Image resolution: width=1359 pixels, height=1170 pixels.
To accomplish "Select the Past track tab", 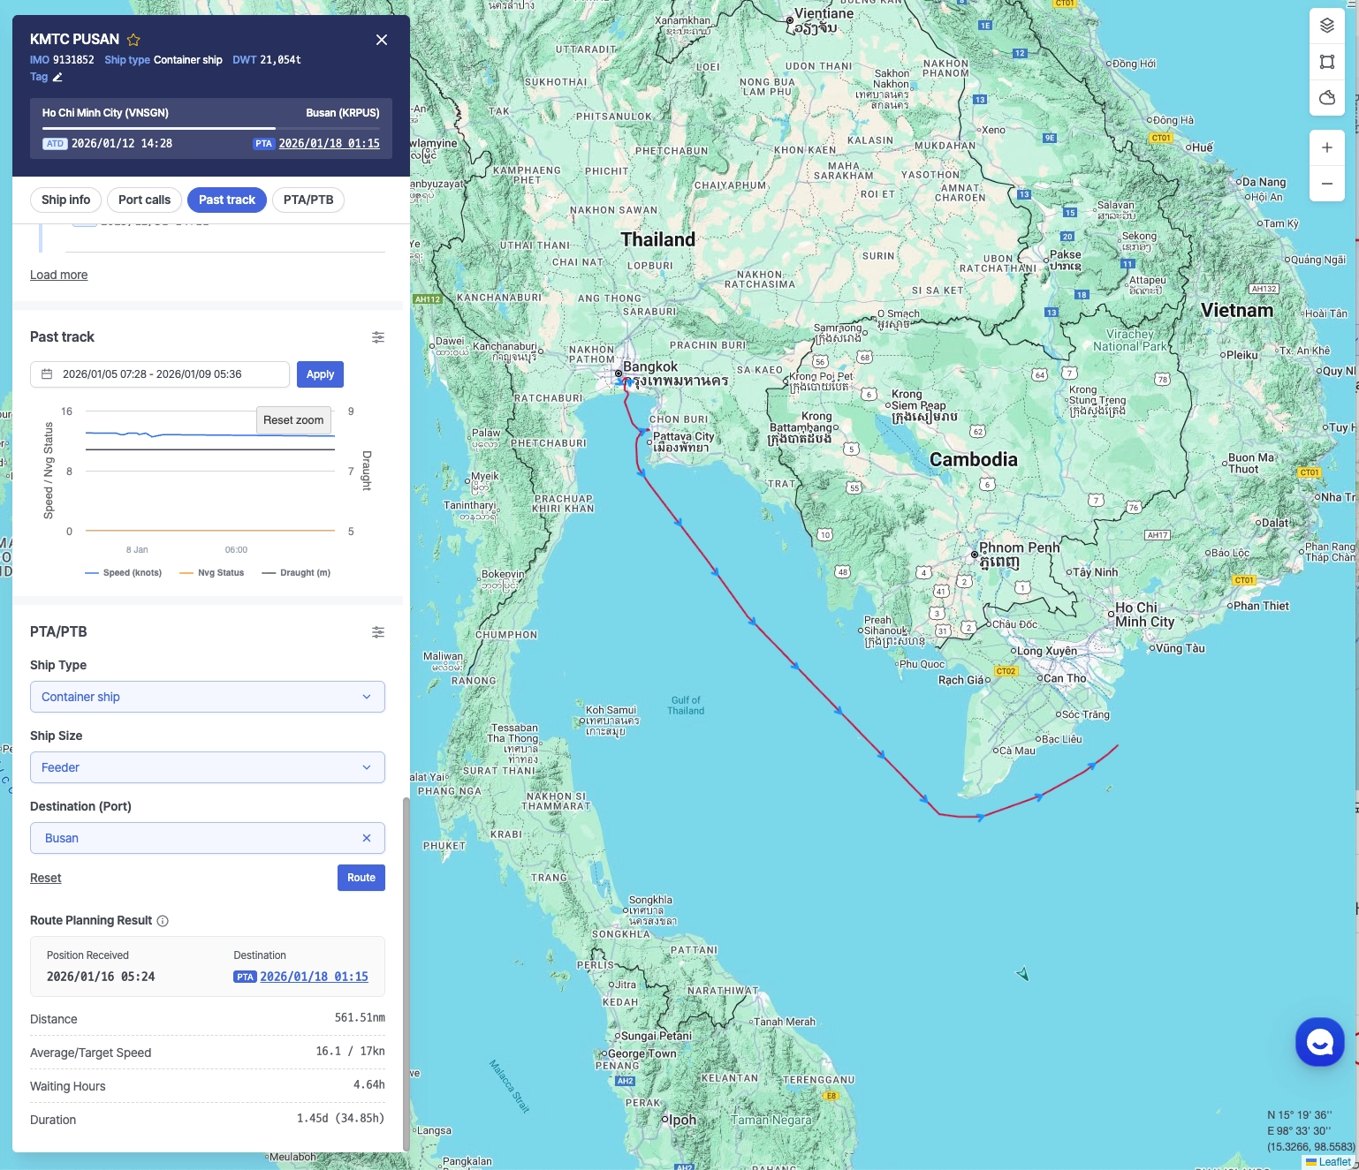I will 227,200.
